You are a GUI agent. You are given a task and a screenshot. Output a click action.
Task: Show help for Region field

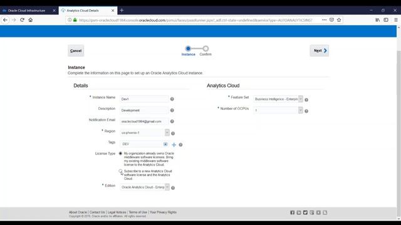point(173,133)
